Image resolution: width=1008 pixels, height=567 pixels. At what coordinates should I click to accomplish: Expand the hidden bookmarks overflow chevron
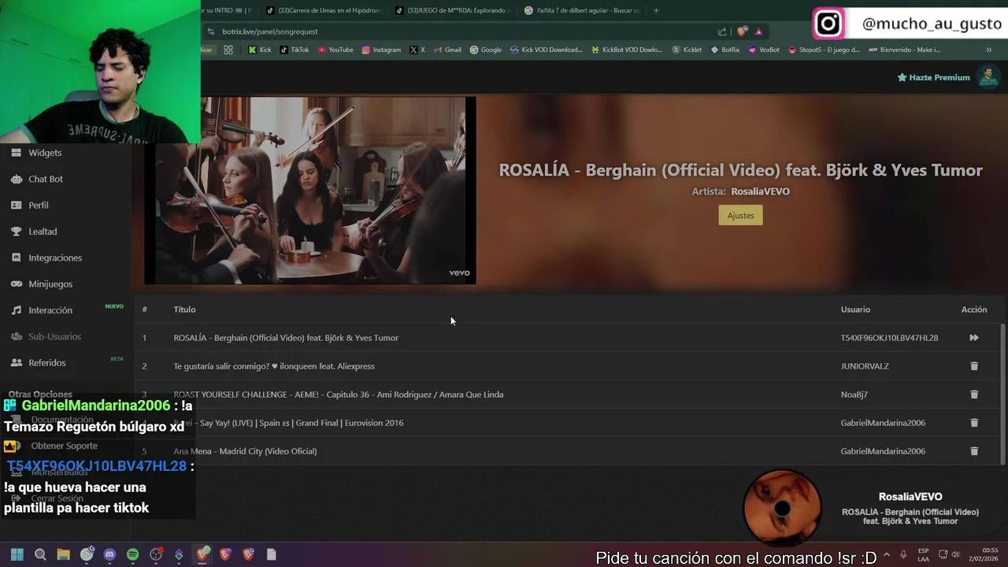tap(988, 50)
